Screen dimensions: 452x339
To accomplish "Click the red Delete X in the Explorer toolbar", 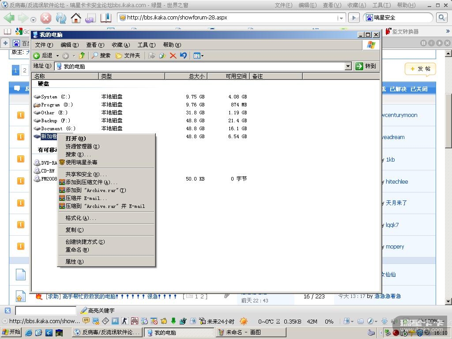I will (x=173, y=56).
